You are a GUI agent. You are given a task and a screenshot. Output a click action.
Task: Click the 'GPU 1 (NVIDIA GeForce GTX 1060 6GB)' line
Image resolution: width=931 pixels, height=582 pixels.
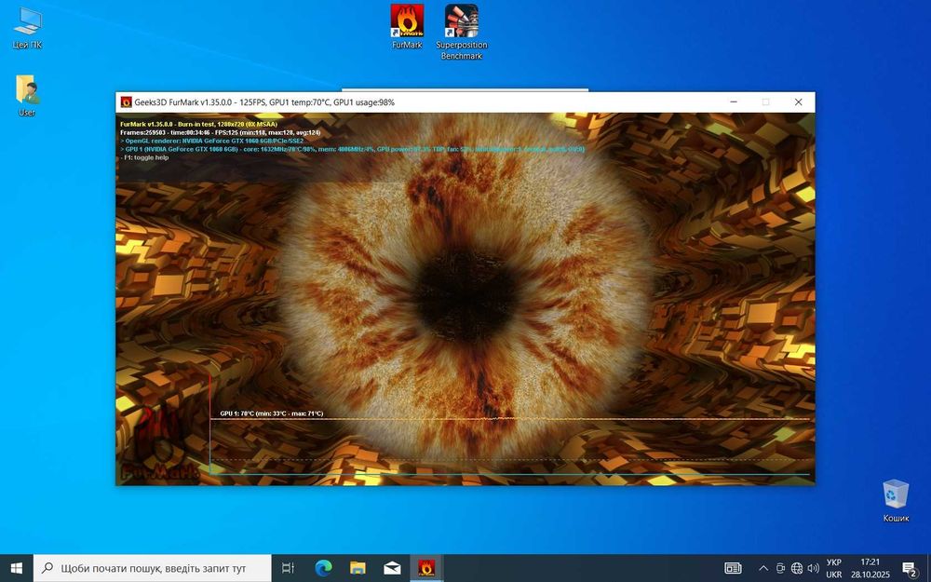click(352, 150)
